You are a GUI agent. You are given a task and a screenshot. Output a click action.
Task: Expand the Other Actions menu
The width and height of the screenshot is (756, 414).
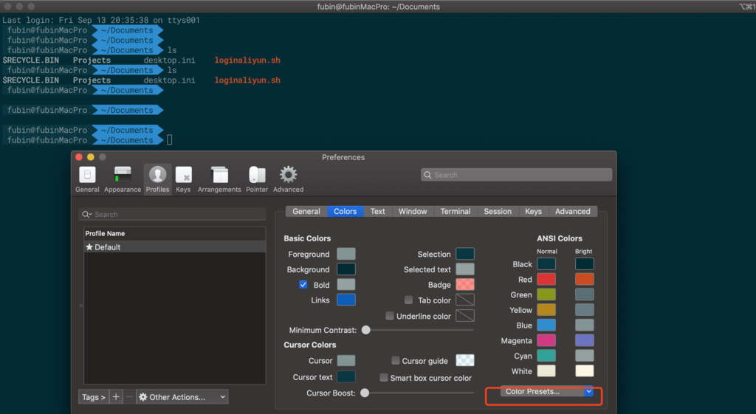click(182, 397)
